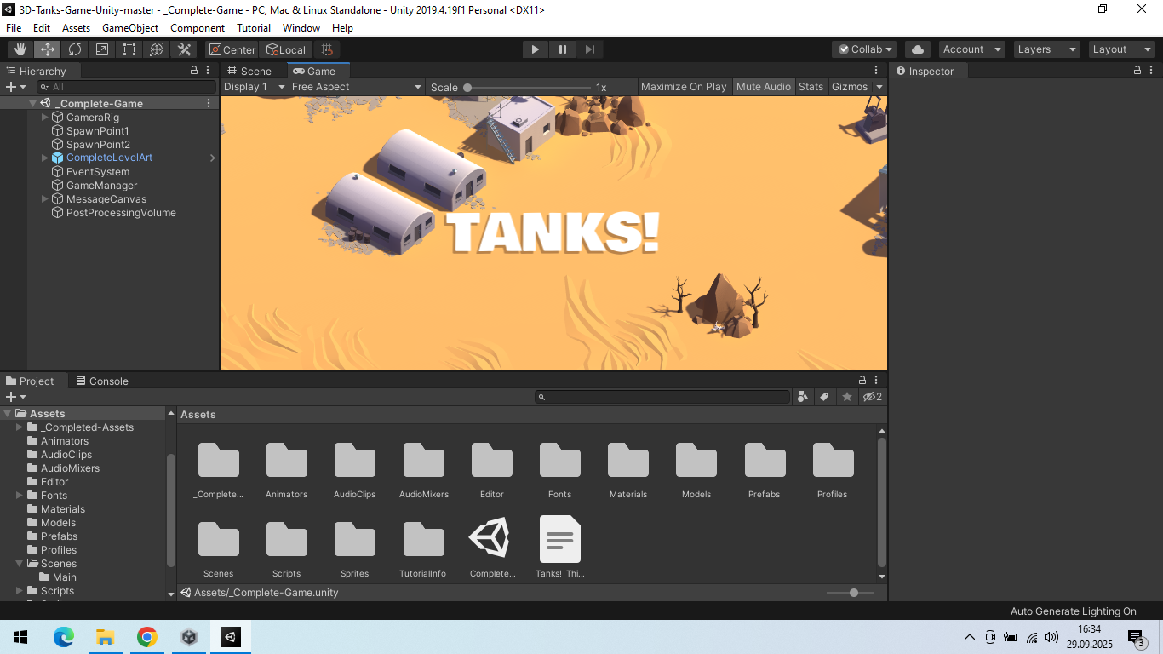Collapse the _Complete-Game scene
The image size is (1163, 654).
coord(32,103)
